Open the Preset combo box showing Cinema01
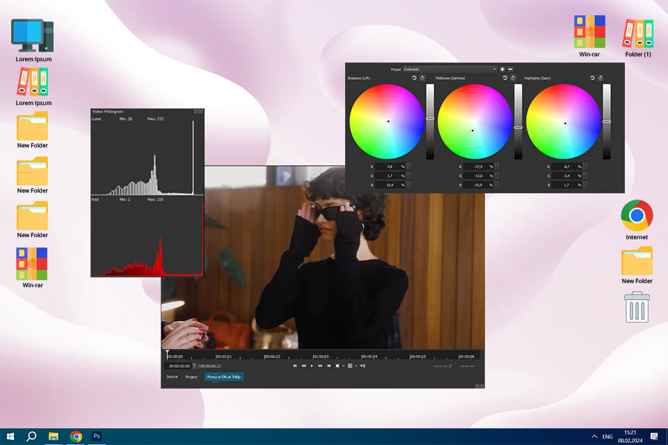668x445 pixels. click(450, 69)
